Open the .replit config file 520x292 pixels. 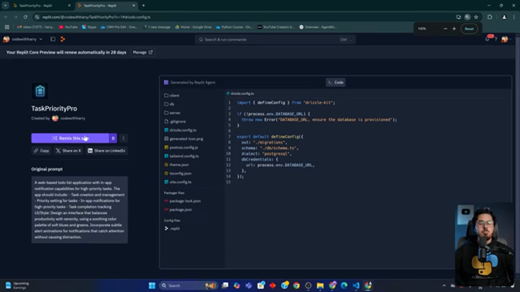[172, 229]
